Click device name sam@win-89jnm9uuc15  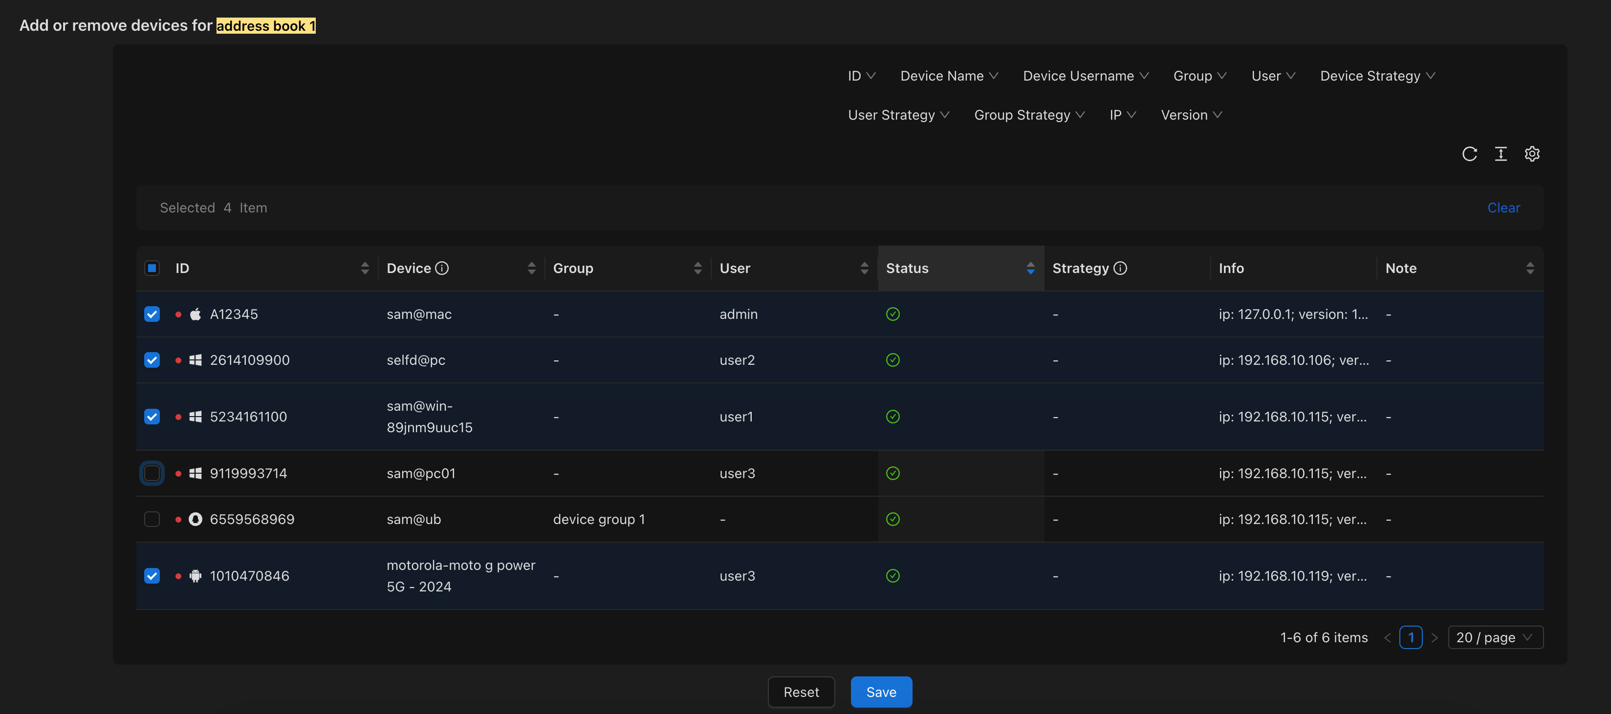coord(430,417)
